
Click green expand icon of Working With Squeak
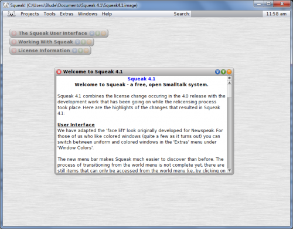pyautogui.click(x=83, y=42)
